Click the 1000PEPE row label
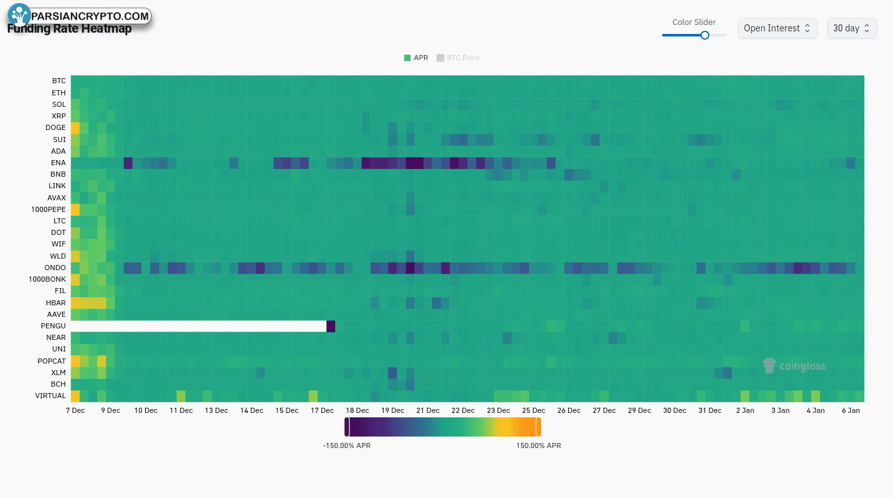Image resolution: width=893 pixels, height=498 pixels. click(49, 209)
